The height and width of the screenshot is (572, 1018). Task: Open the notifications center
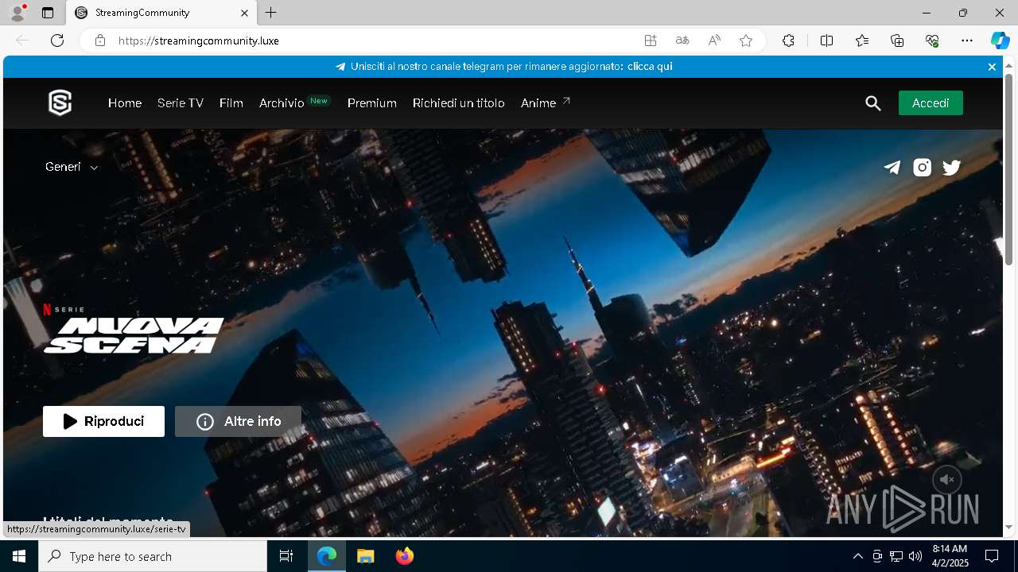click(992, 556)
